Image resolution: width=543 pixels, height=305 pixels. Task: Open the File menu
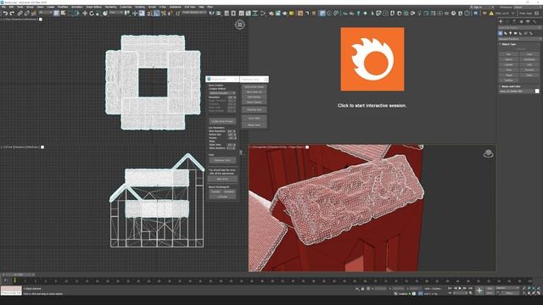point(3,7)
